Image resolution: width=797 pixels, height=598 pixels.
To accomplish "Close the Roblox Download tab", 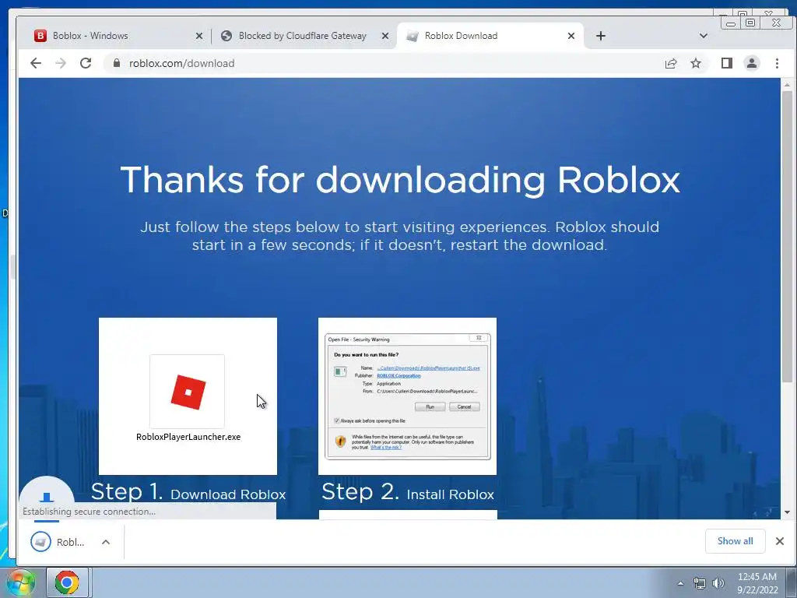I will 571,36.
